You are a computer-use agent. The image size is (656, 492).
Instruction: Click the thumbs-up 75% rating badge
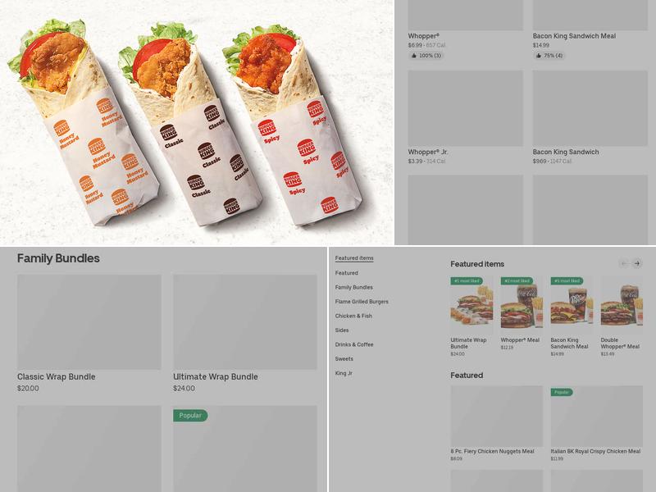tap(549, 56)
